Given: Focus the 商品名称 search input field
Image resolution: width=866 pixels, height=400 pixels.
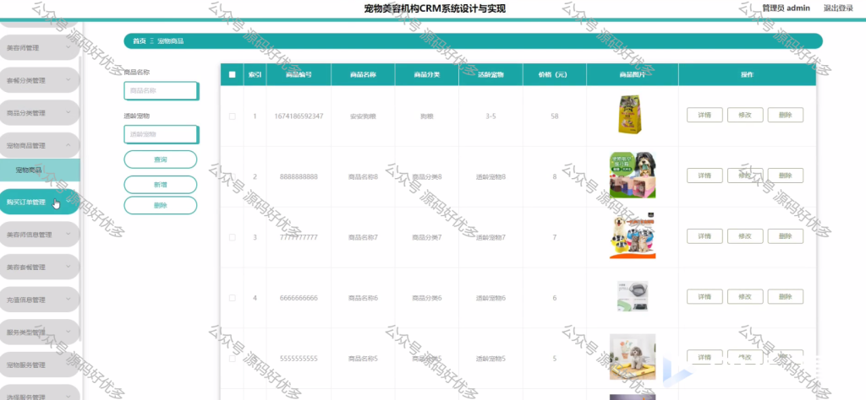Looking at the screenshot, I should point(161,91).
